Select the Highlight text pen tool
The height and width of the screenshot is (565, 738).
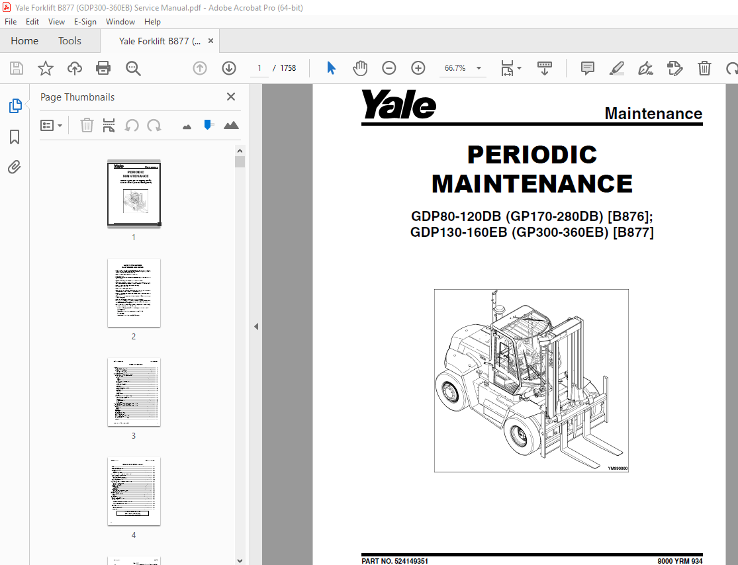tap(617, 68)
